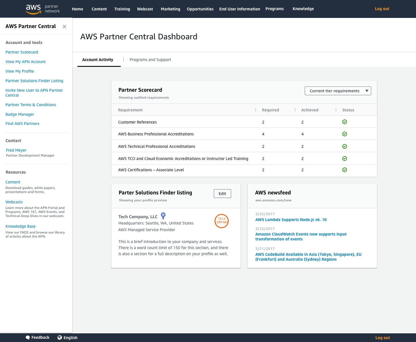
Task: Open the Knowledge menu
Action: (x=303, y=9)
